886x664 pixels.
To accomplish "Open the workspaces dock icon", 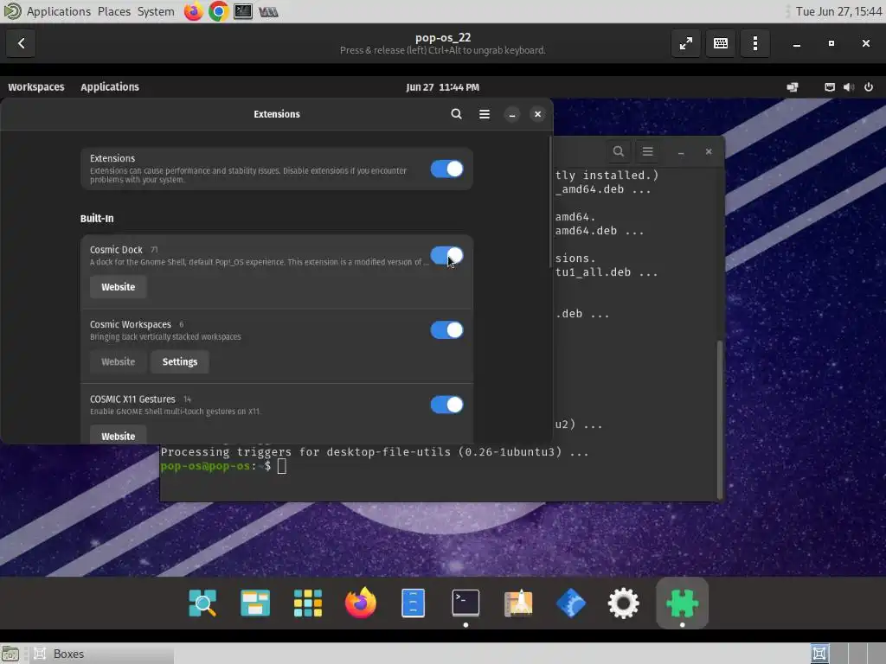I will [x=255, y=603].
